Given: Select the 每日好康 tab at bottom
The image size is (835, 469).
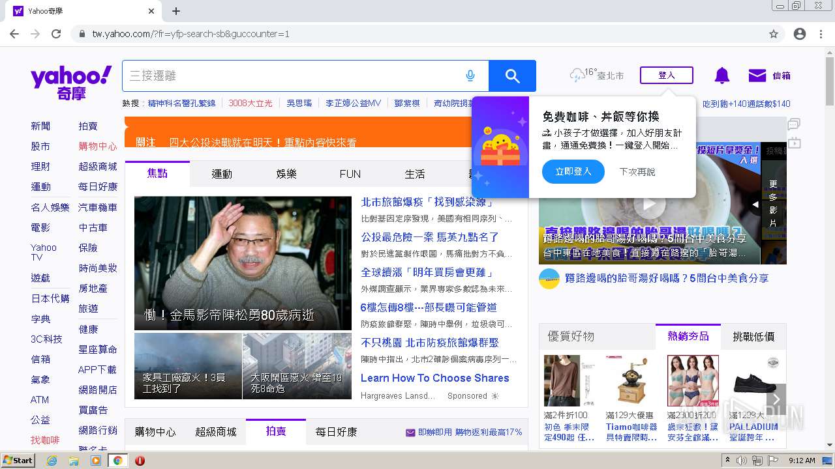Looking at the screenshot, I should (337, 432).
